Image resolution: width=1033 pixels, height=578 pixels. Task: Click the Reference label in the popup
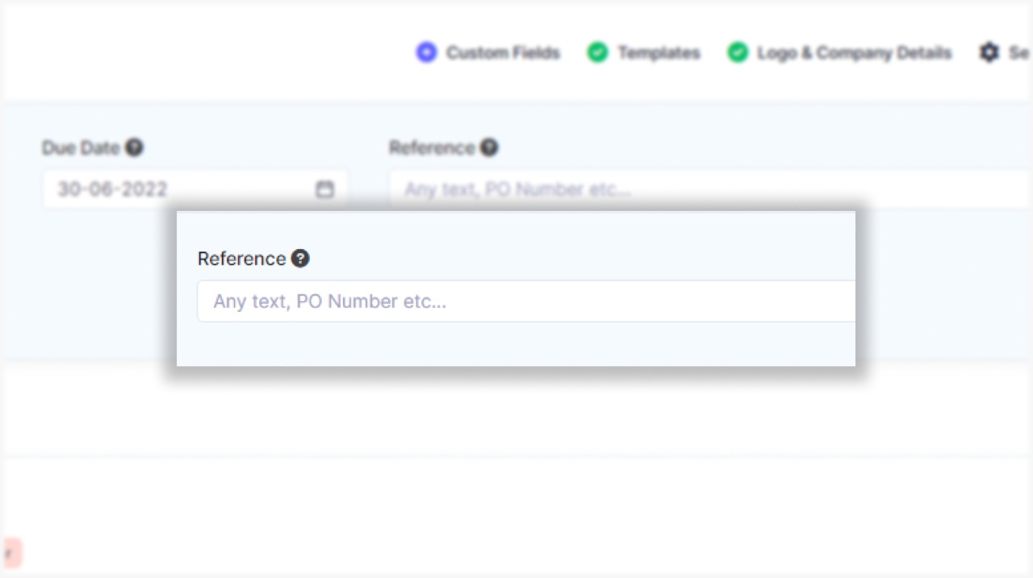point(242,258)
